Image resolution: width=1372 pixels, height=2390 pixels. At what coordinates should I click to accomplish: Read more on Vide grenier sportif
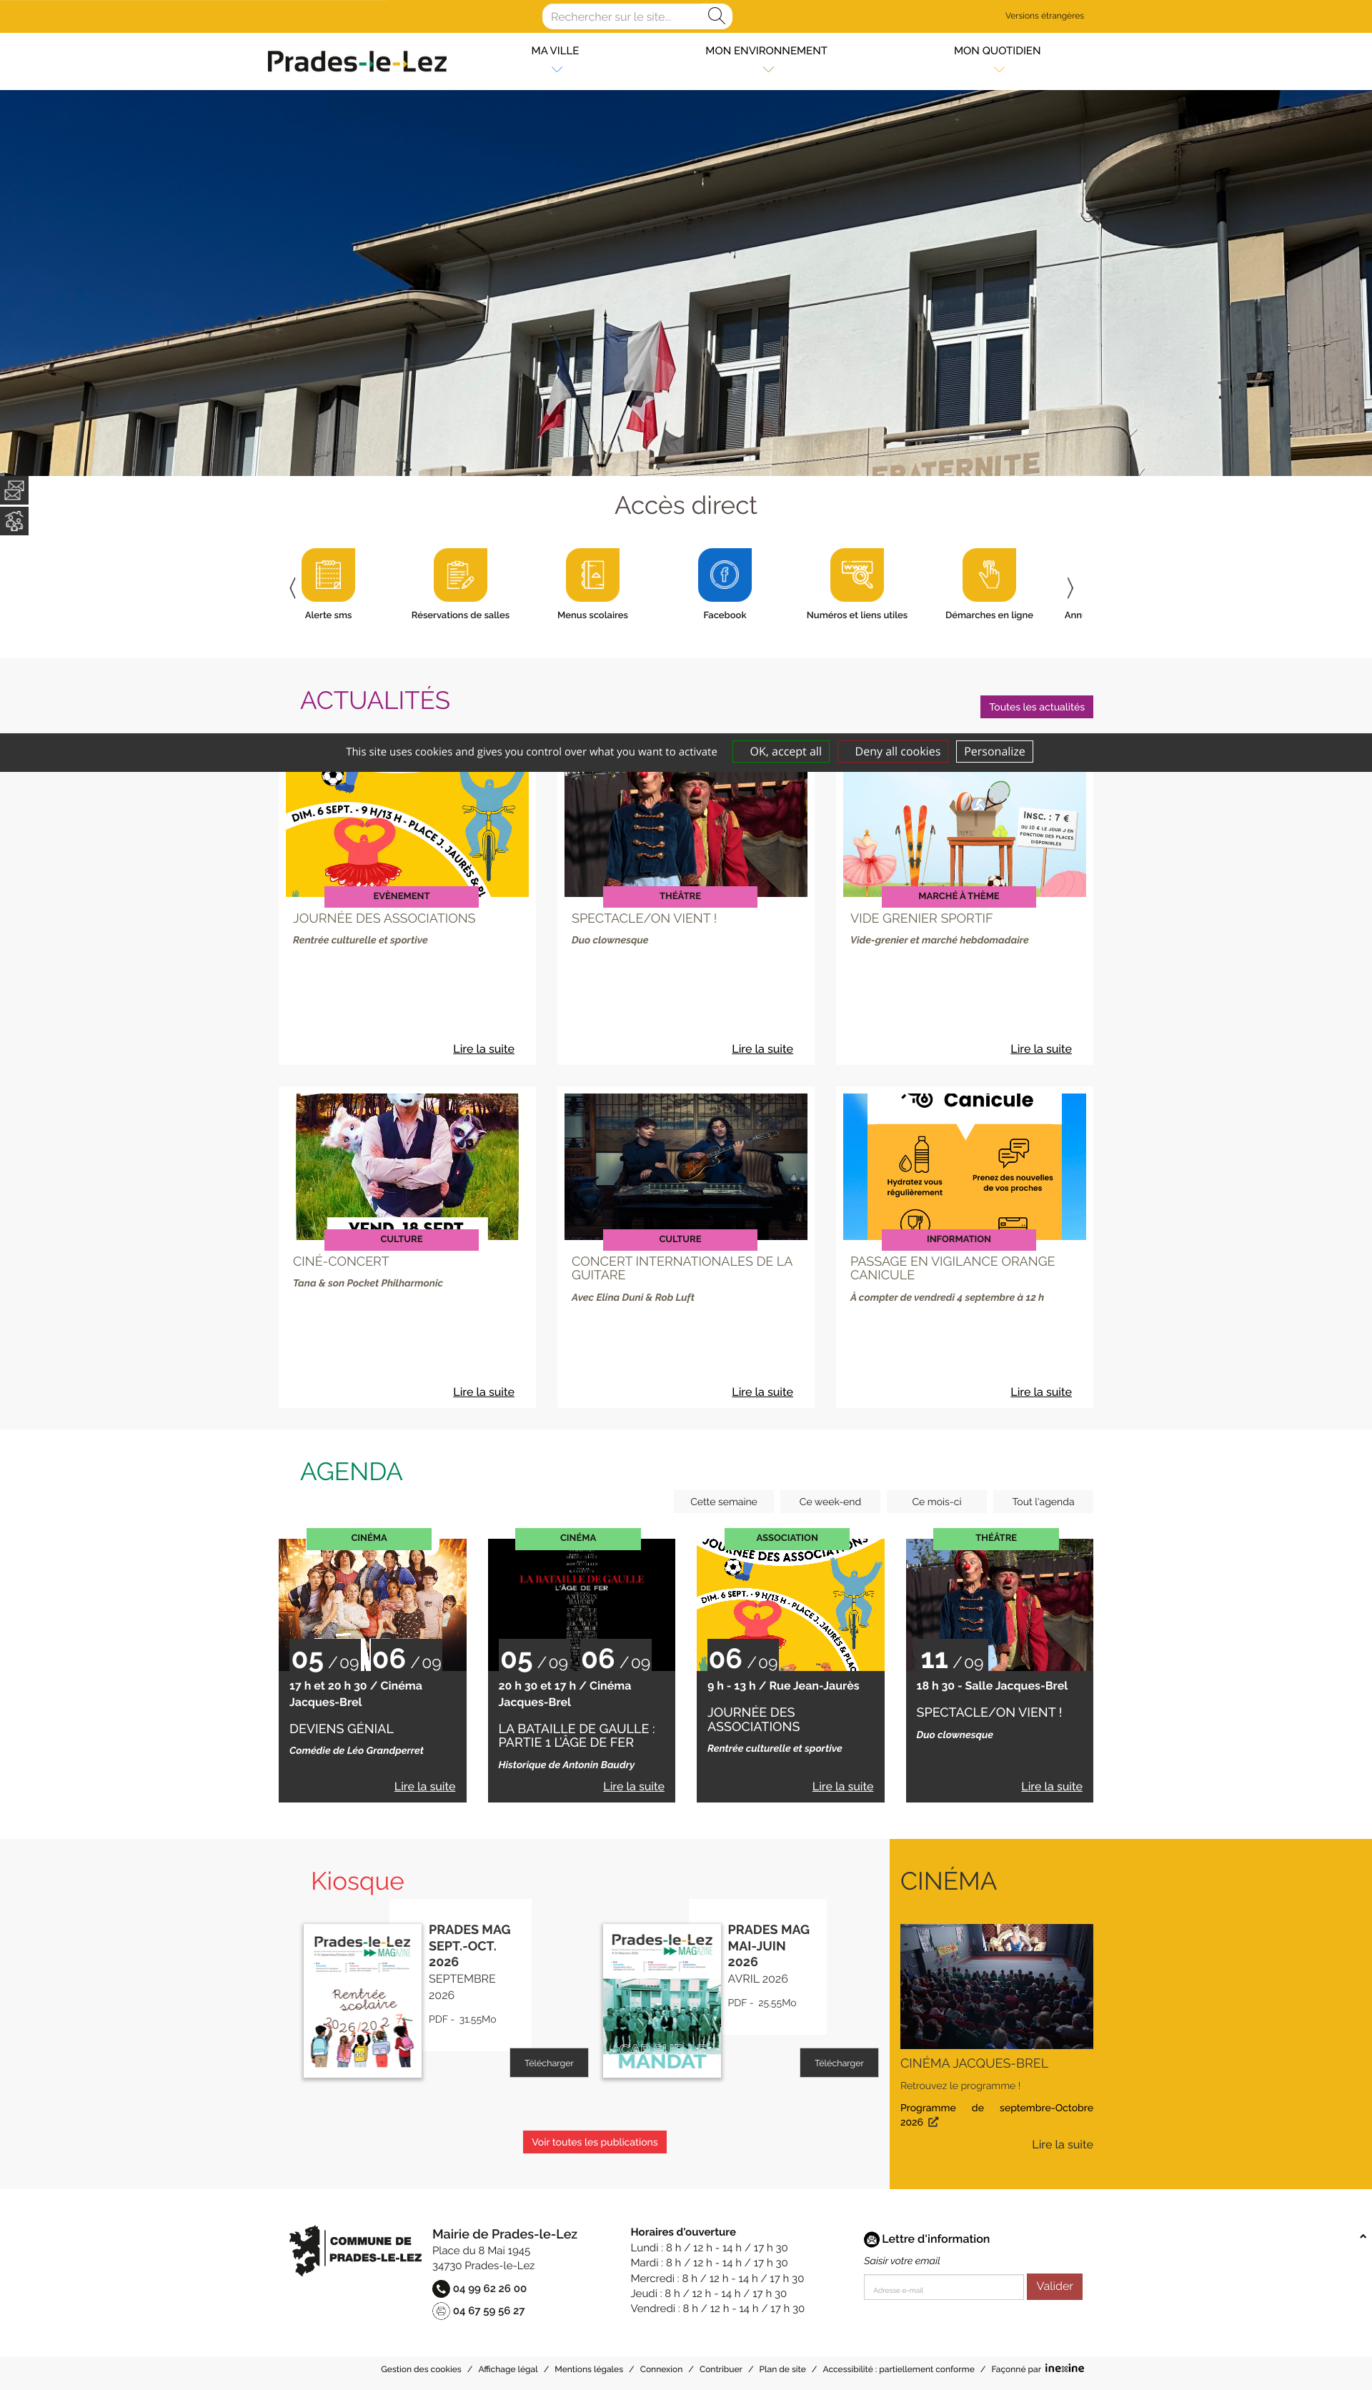tap(1040, 1049)
